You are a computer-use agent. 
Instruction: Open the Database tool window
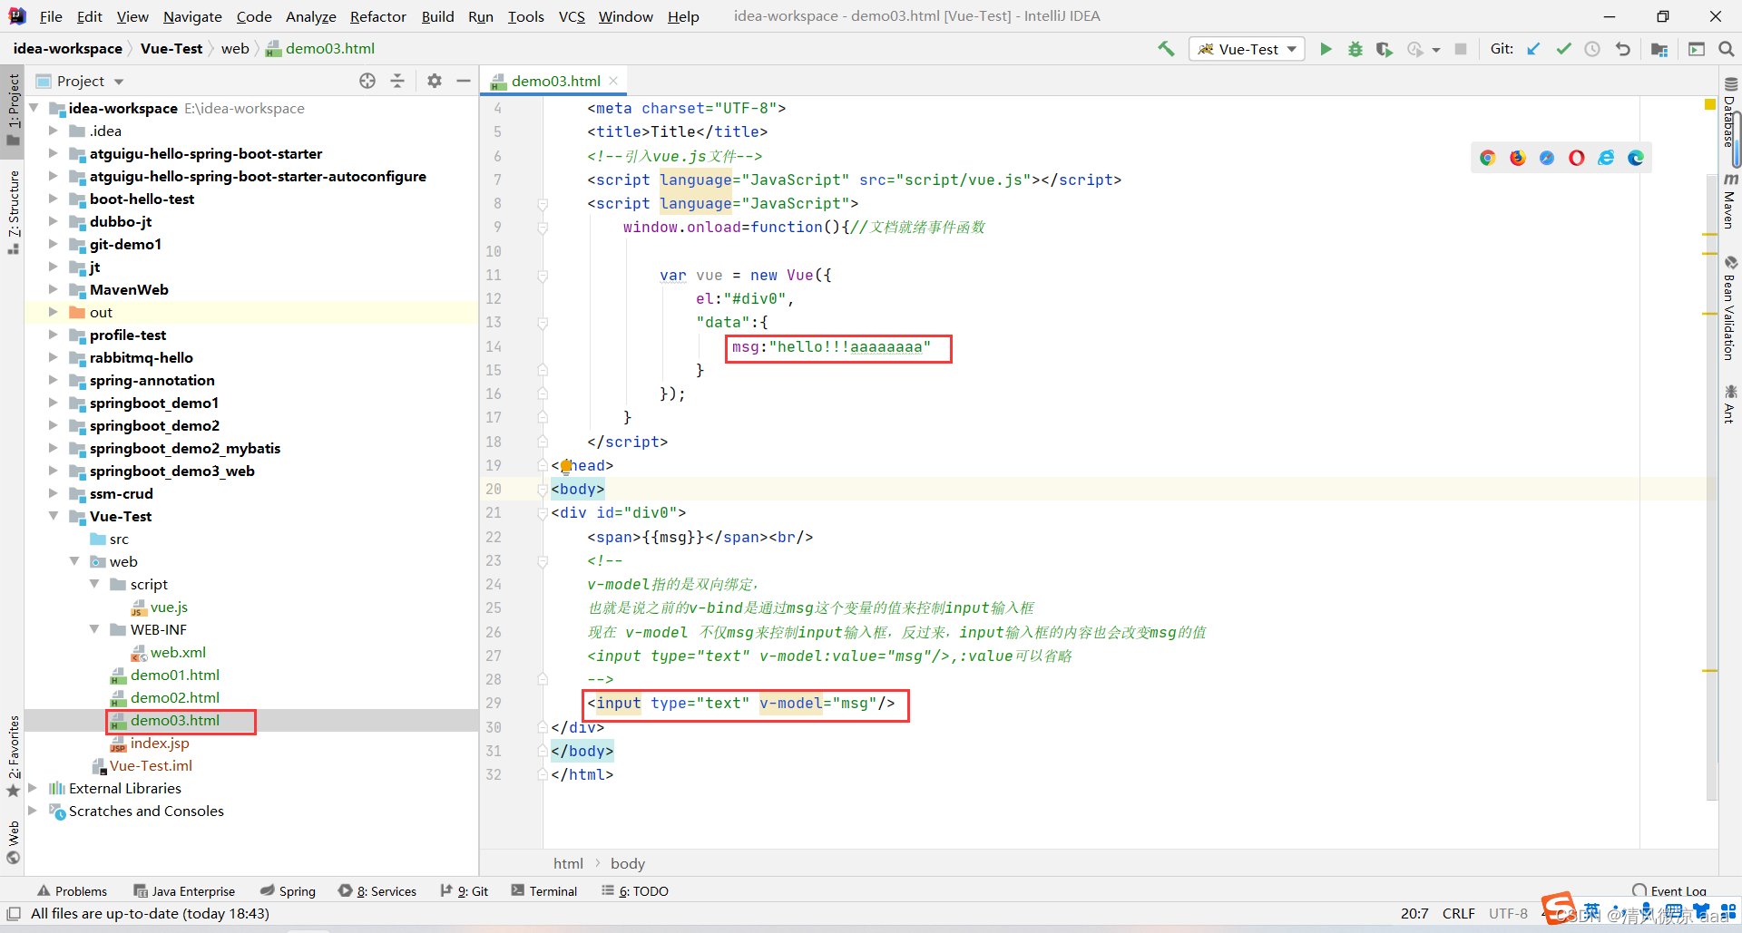(1730, 113)
